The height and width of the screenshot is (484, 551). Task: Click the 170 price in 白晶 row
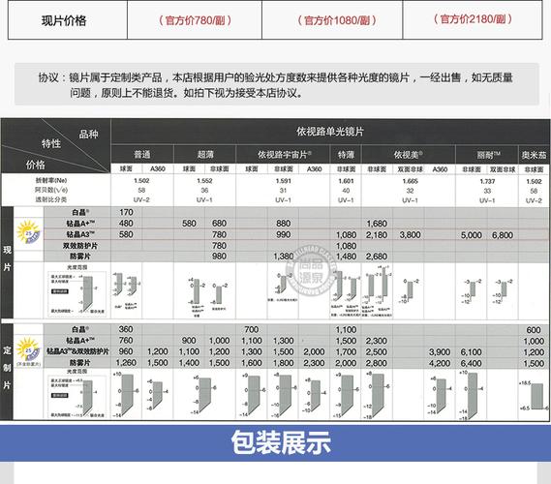tap(126, 212)
